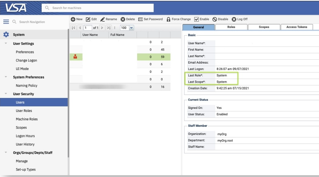This screenshot has width=319, height=177.
Task: Click the Delete user icon
Action: click(123, 19)
